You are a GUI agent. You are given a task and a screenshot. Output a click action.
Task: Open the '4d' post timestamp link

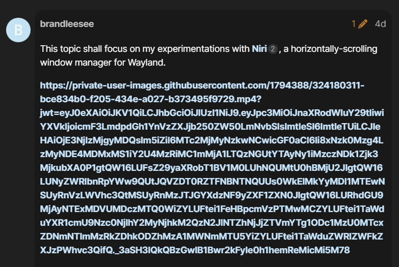coord(380,24)
